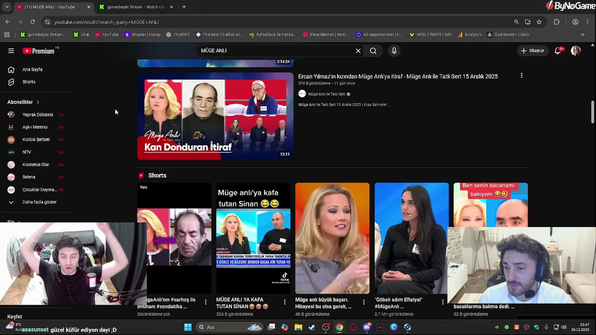Screen dimensions: 596x335
Task: Open Müge Anlı ile Tatlı Sert channel
Action: point(326,94)
